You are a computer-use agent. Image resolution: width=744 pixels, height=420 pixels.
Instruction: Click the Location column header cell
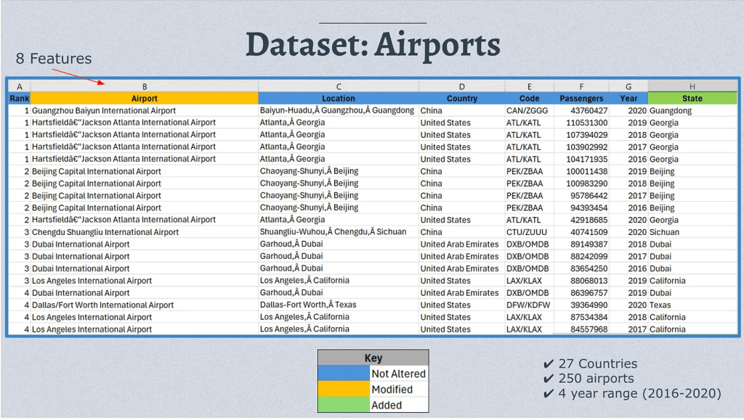[339, 99]
